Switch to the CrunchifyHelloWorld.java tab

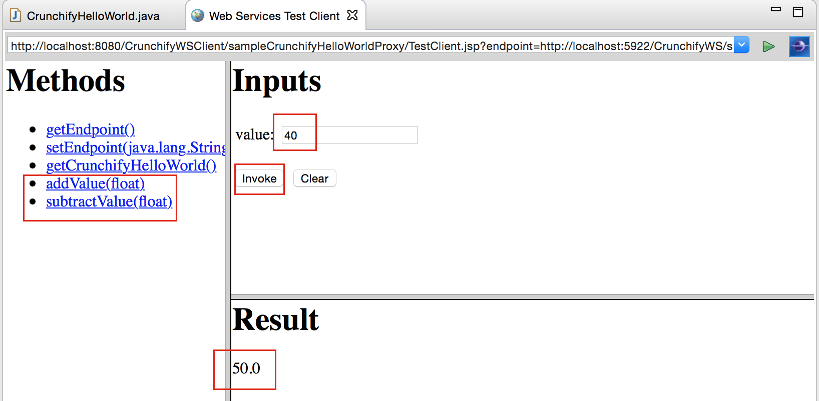tap(93, 16)
